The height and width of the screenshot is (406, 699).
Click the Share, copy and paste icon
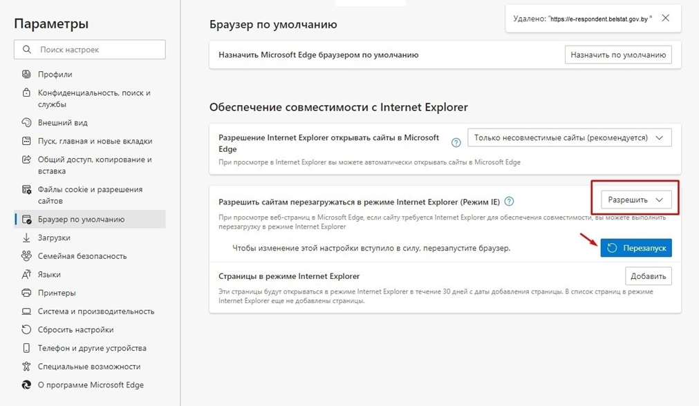[x=26, y=159]
